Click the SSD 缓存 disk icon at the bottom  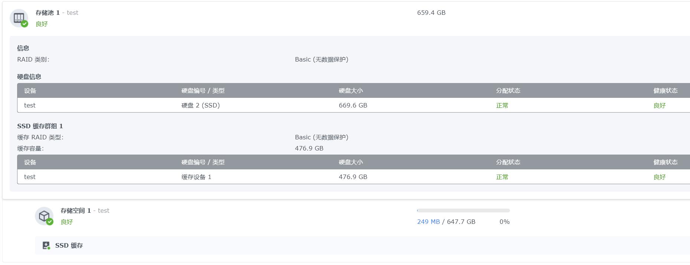point(46,245)
